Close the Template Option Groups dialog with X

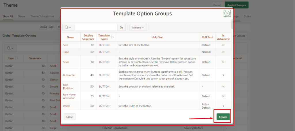coord(227,14)
